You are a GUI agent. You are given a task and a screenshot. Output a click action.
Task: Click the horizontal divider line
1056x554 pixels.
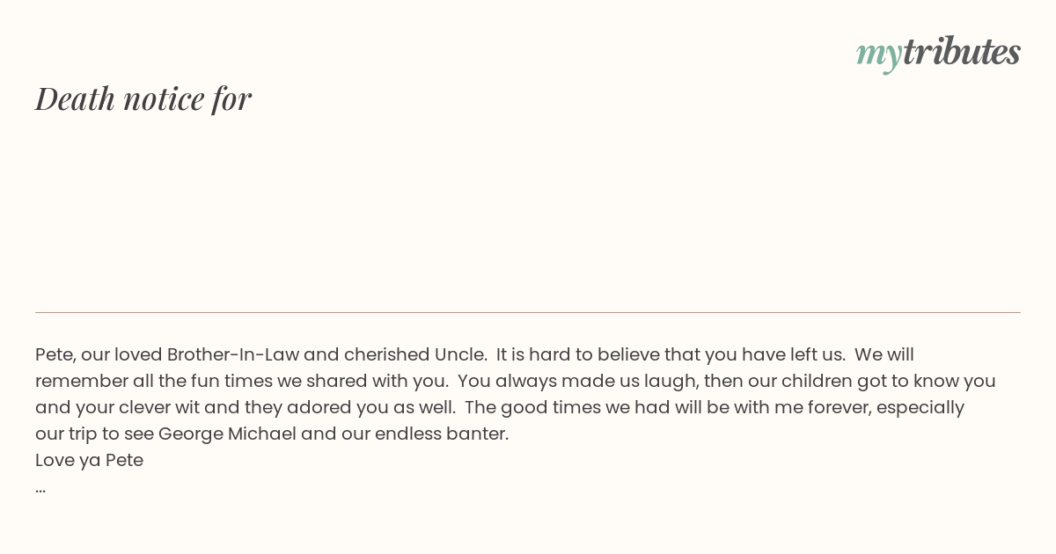[528, 312]
